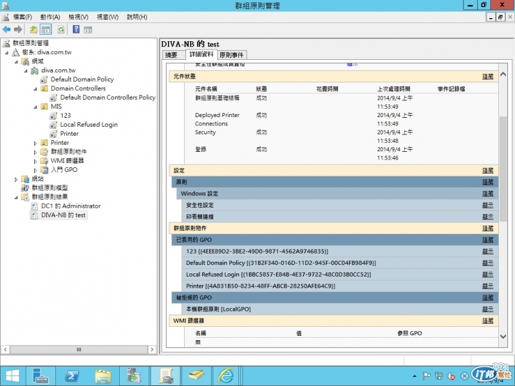Click the action pane toolbar icon

(88, 30)
